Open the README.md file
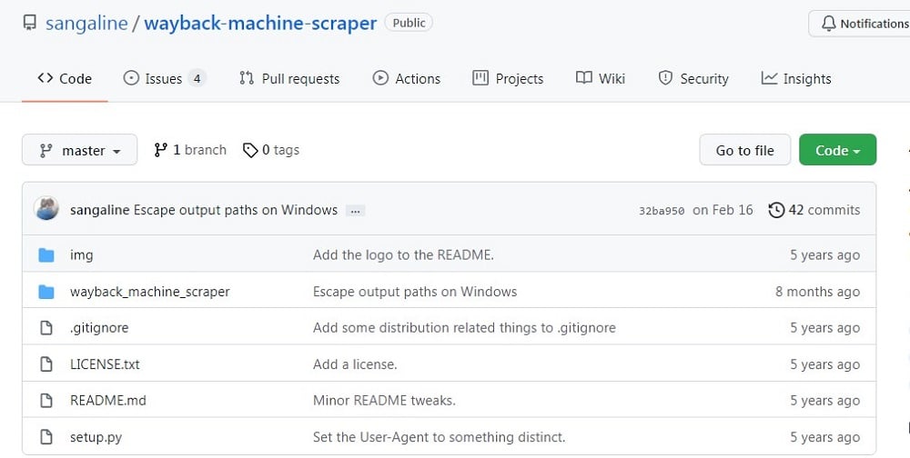The height and width of the screenshot is (458, 910). tap(108, 400)
